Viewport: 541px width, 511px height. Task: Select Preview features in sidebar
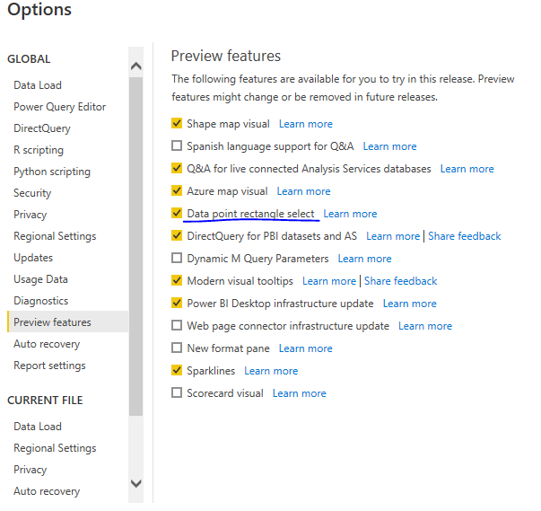coord(67,322)
